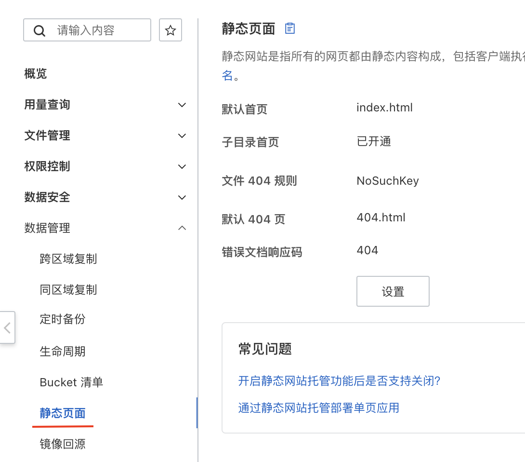
Task: Expand the 文件管理 menu section
Action: [x=182, y=136]
